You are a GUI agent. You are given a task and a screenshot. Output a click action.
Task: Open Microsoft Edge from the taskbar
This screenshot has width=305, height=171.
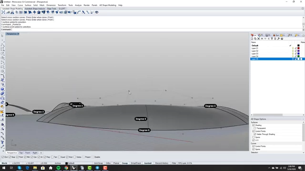pos(27,168)
